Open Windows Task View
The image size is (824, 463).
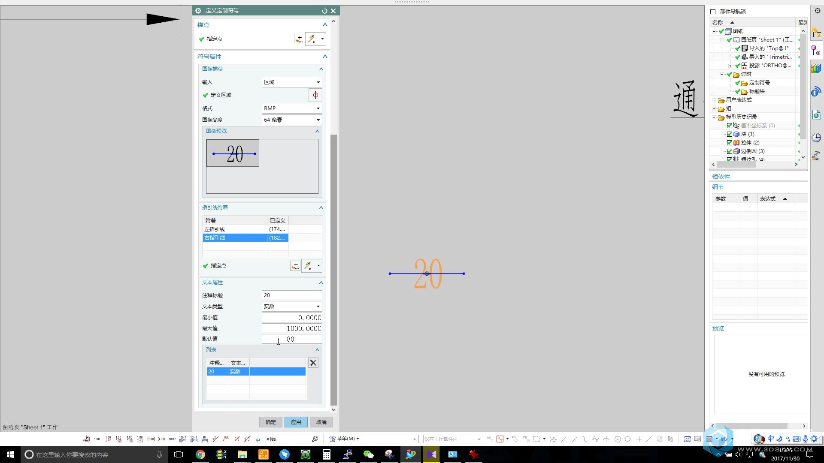click(179, 454)
